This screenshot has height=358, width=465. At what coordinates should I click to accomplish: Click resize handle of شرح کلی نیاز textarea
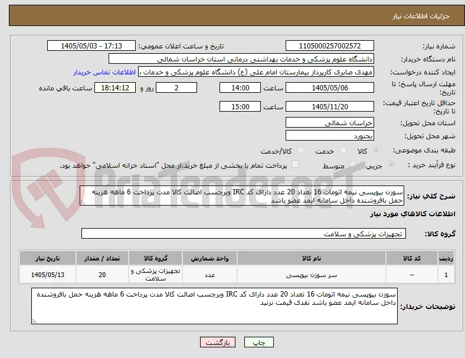[83, 203]
